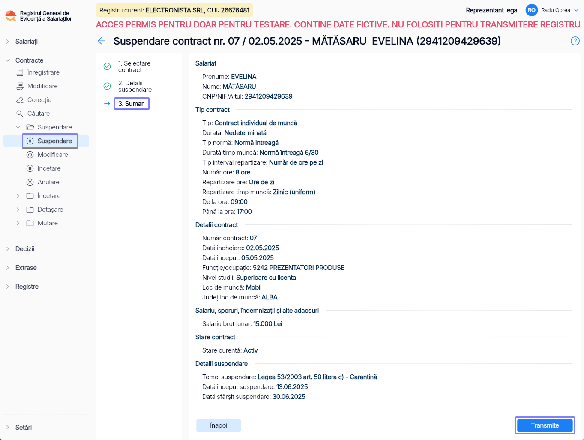This screenshot has width=584, height=440.
Task: Click the stop icon of Încetare suspendare
Action: 30,168
